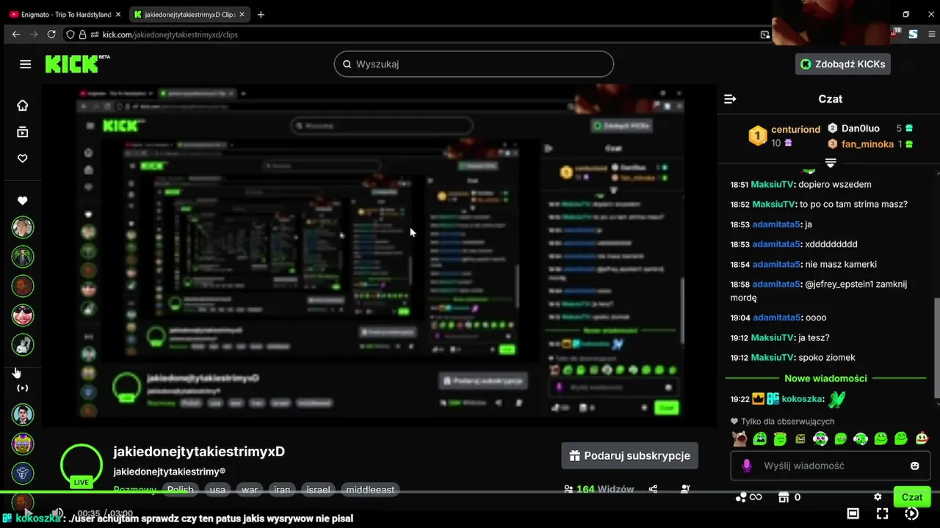Focus the Wyszukaj search field
940x528 pixels.
(474, 64)
